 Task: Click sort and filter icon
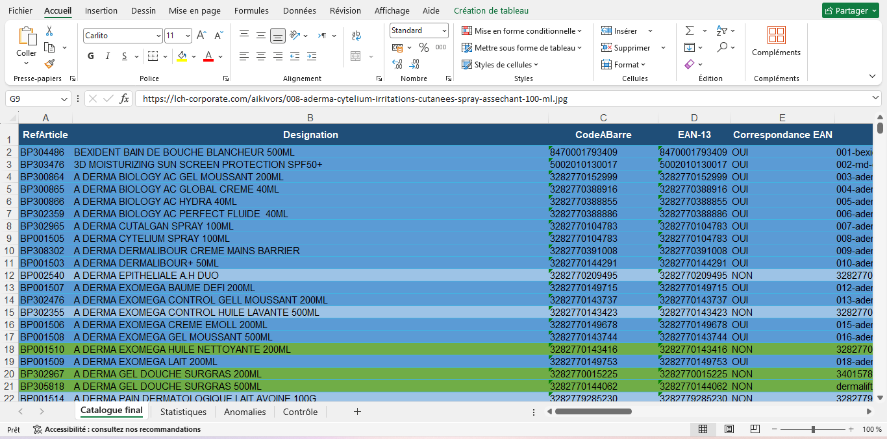(722, 30)
